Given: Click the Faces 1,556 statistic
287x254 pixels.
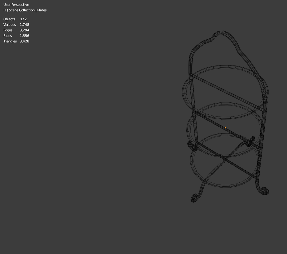Looking at the screenshot, I should click(16, 36).
